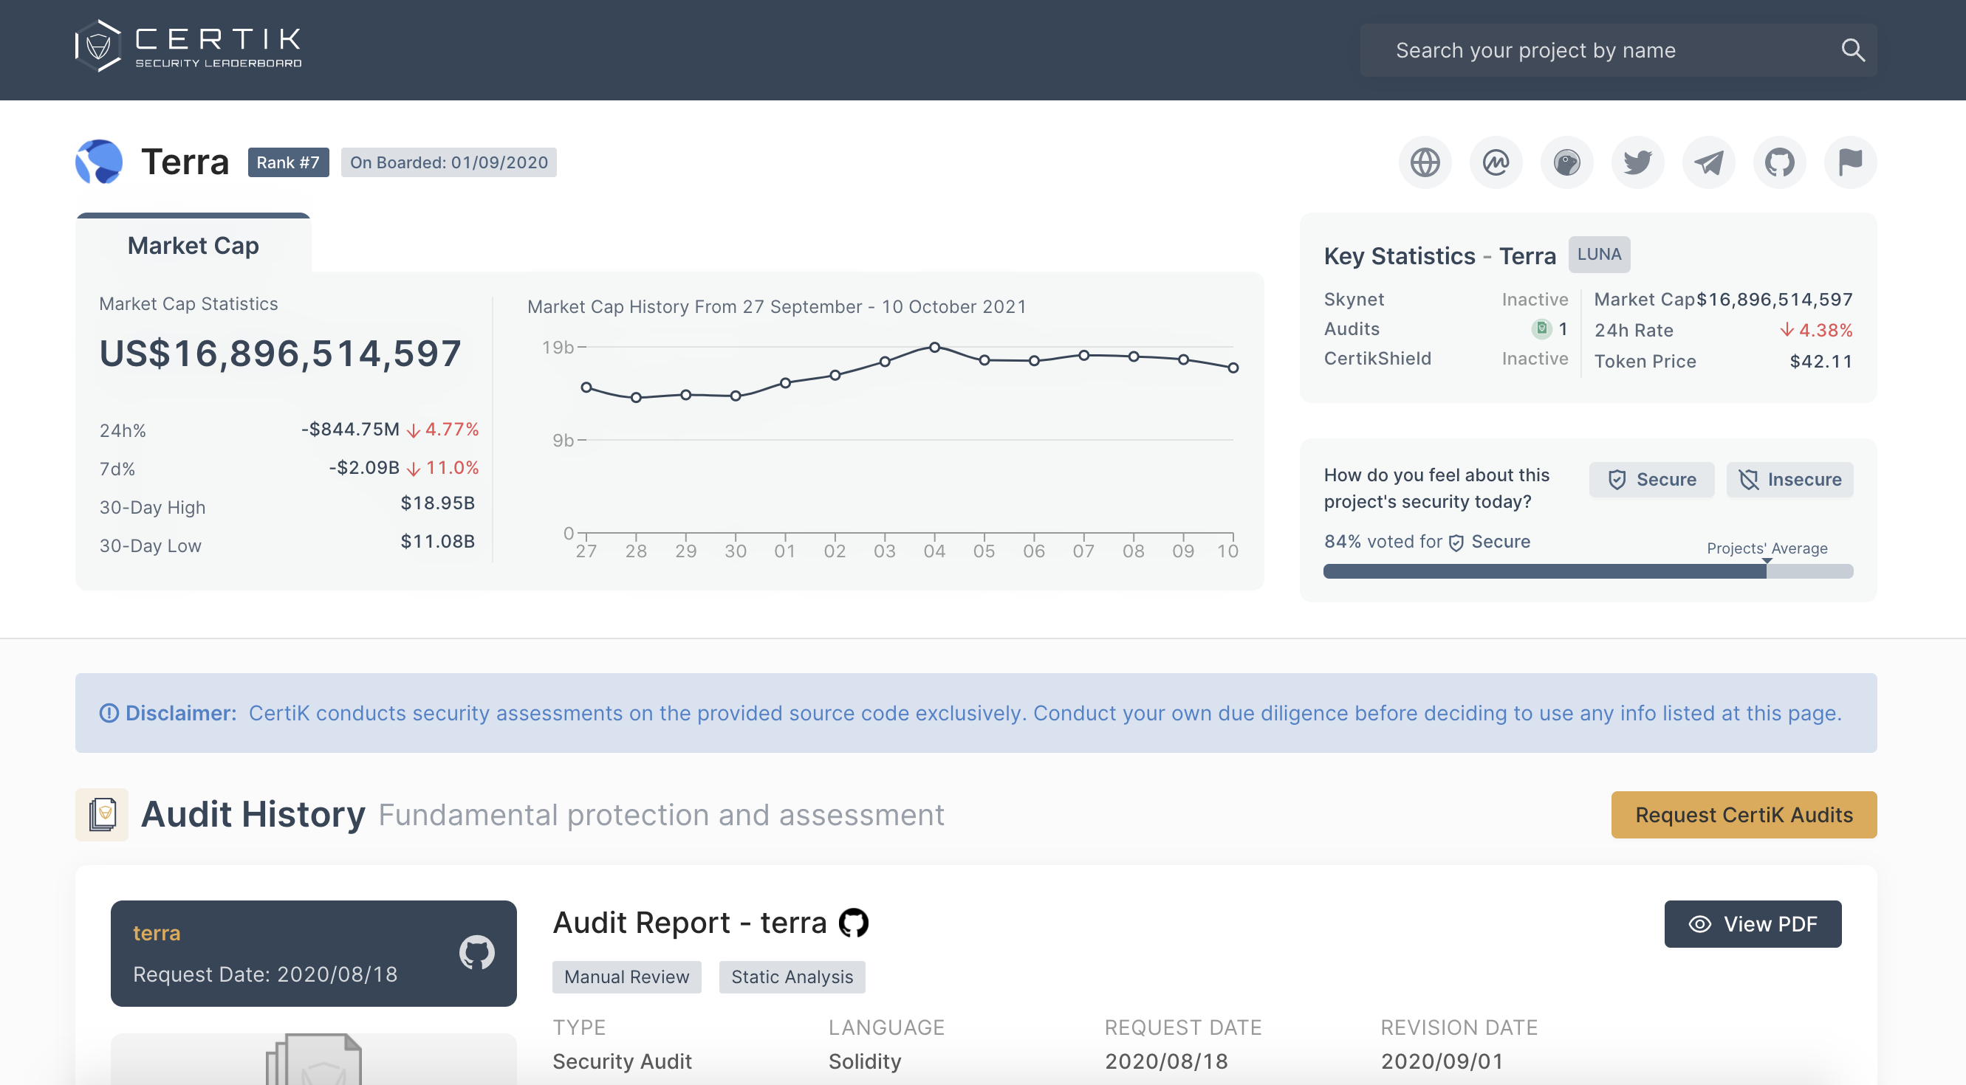This screenshot has height=1085, width=1966.
Task: Click the Language value Solidity
Action: (865, 1061)
